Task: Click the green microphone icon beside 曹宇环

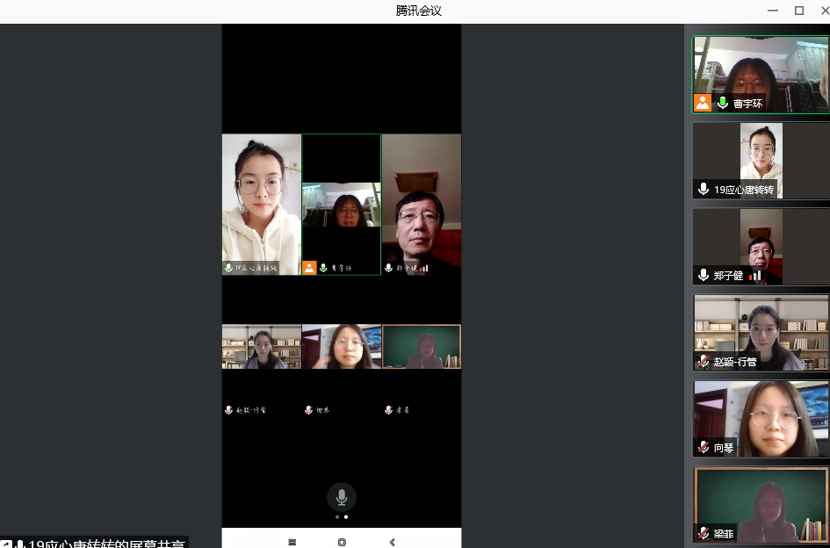Action: (x=723, y=103)
